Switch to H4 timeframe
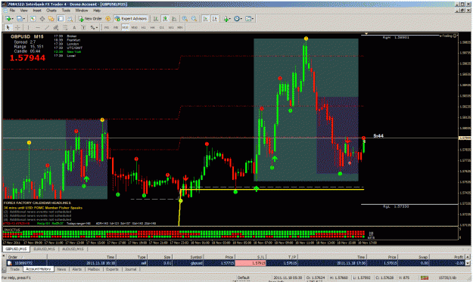The image size is (473, 282). coord(152,27)
